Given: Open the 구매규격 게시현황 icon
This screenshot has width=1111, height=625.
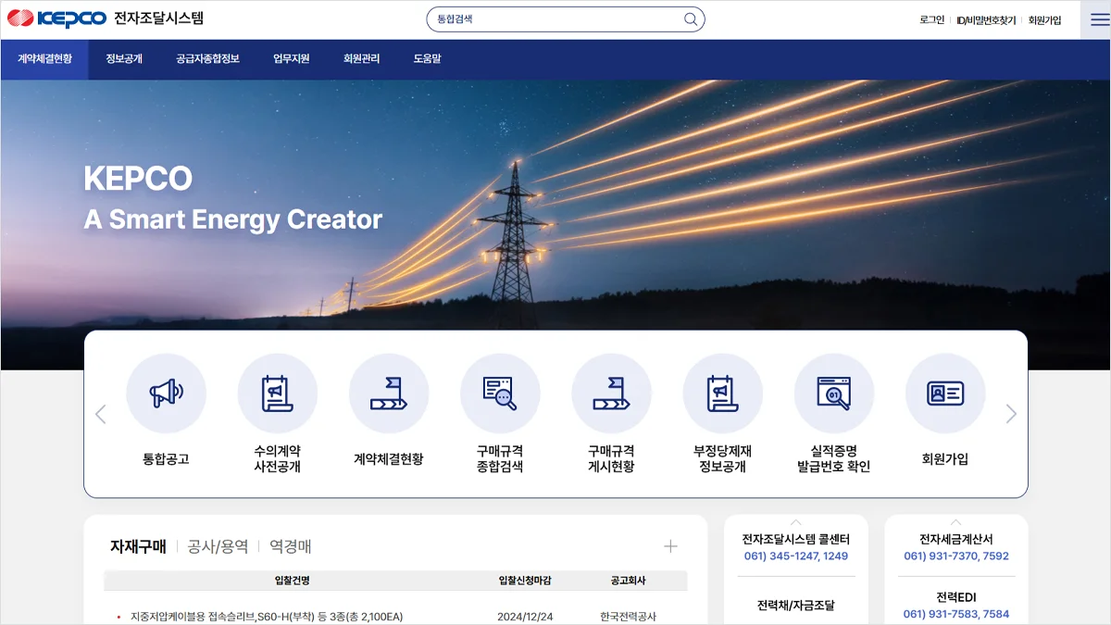Looking at the screenshot, I should [611, 394].
